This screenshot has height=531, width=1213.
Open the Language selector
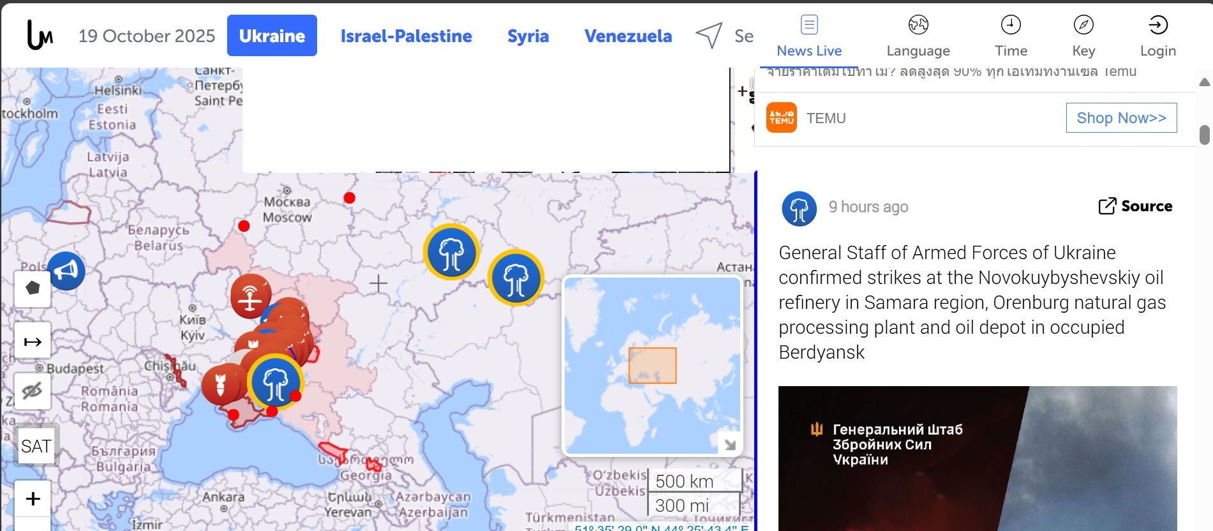click(918, 36)
